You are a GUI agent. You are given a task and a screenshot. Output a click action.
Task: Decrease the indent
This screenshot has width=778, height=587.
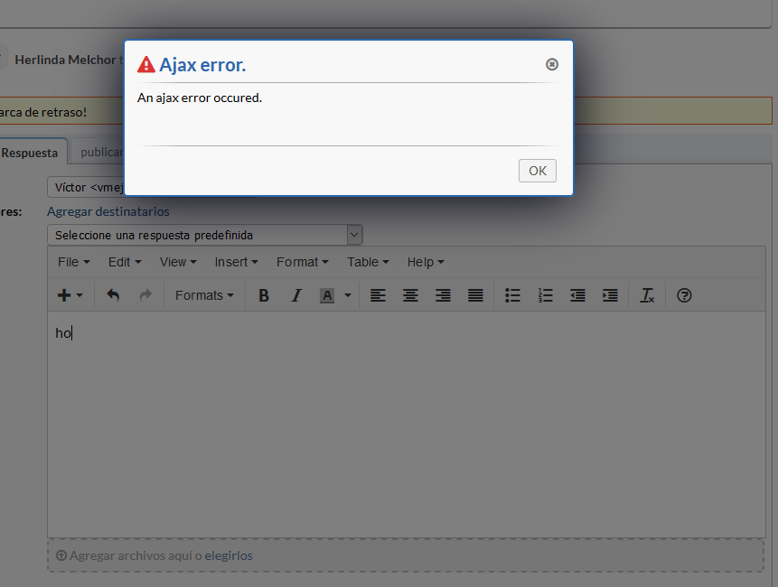577,295
